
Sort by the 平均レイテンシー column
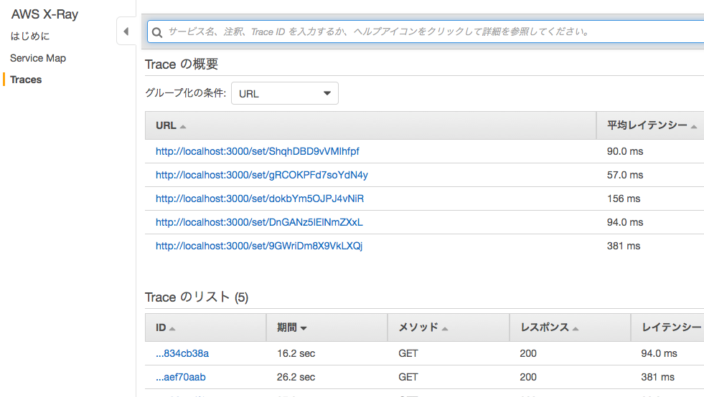tap(652, 125)
